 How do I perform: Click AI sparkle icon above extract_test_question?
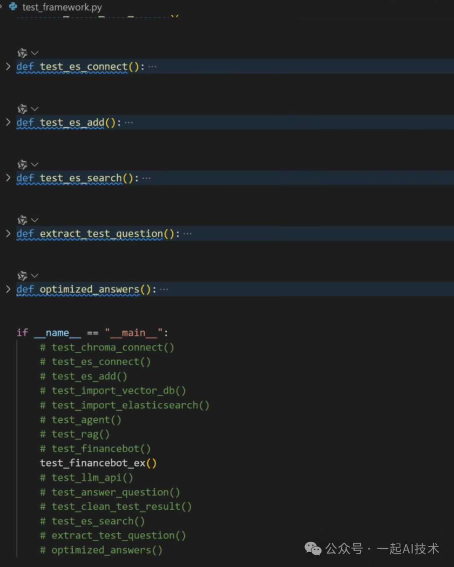[22, 220]
